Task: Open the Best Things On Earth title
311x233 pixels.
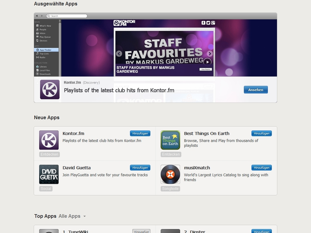Action: click(x=207, y=134)
